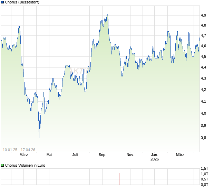Click the blue Chorus legend square
This screenshot has width=214, height=188.
(2, 2)
